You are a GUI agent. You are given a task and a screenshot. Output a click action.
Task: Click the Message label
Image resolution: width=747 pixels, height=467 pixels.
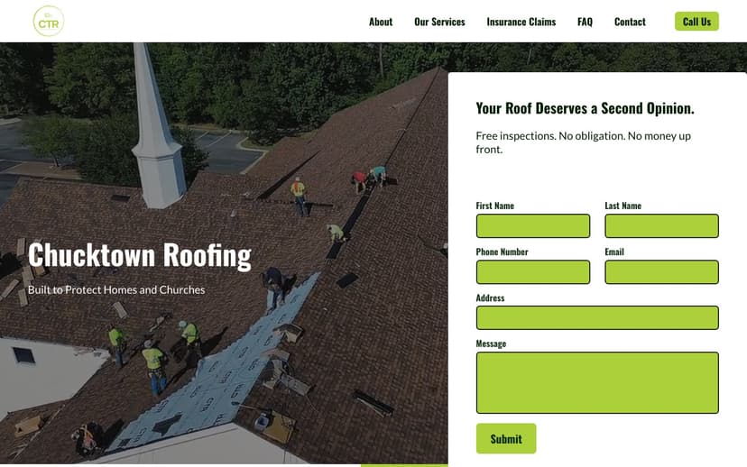click(x=491, y=343)
